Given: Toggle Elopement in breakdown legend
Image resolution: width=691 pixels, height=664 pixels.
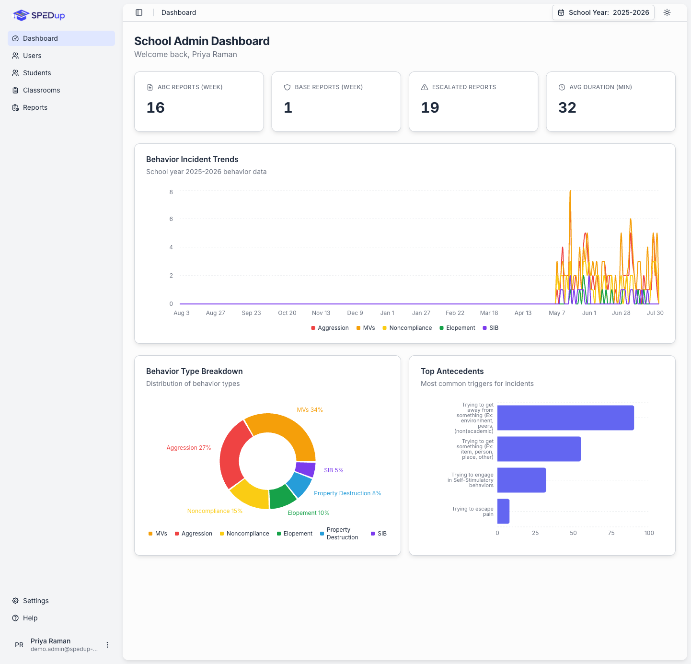Looking at the screenshot, I should pyautogui.click(x=294, y=534).
